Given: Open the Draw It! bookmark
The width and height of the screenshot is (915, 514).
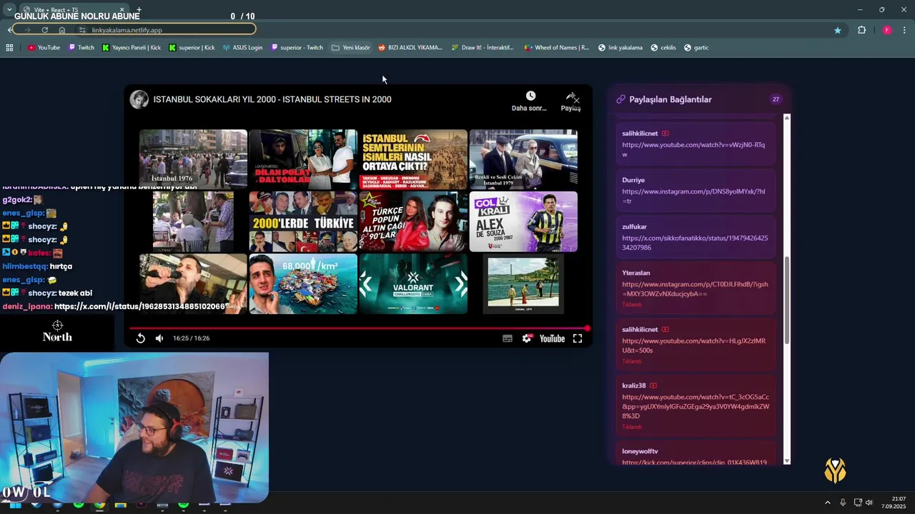Looking at the screenshot, I should point(483,48).
